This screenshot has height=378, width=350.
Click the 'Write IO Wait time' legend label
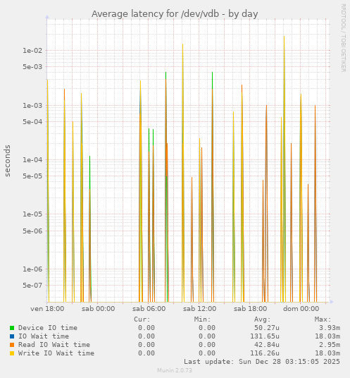56,353
